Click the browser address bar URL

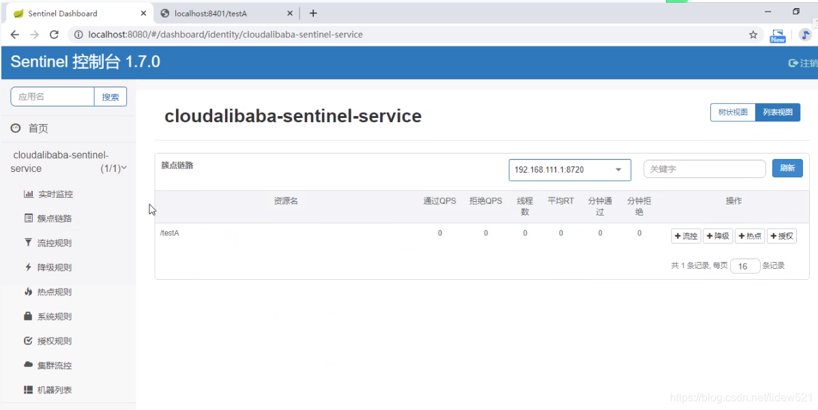click(225, 35)
